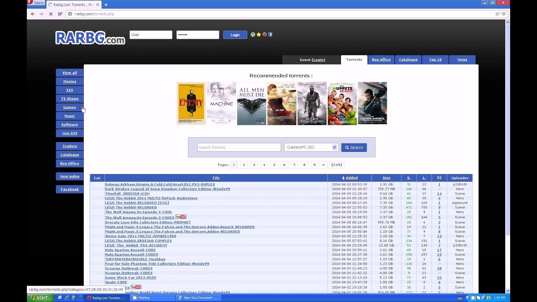Click the Facebook icon beside Login button
This screenshot has height=302, width=537.
click(x=270, y=34)
